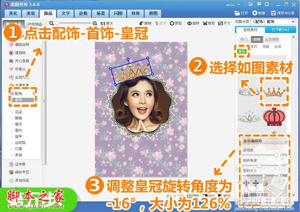
Task: Click the green merge material icon
Action: click(x=265, y=183)
